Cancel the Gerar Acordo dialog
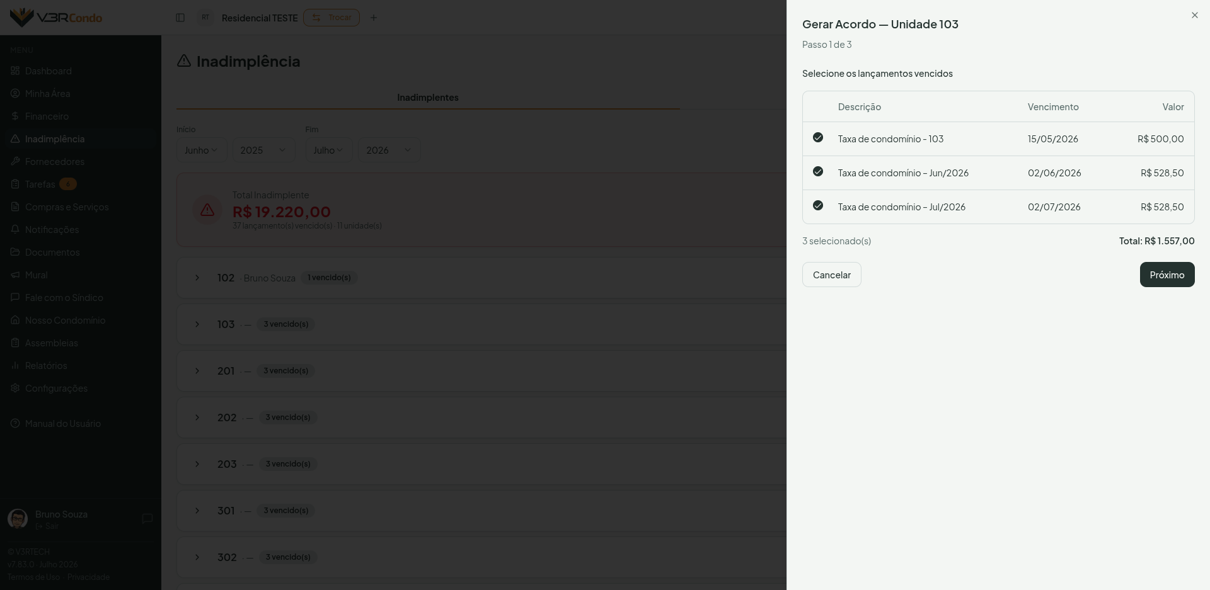The width and height of the screenshot is (1210, 590). click(x=831, y=275)
